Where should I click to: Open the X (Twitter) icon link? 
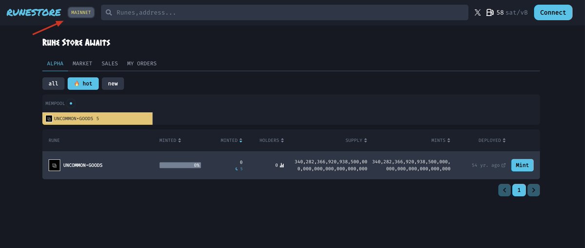(478, 13)
